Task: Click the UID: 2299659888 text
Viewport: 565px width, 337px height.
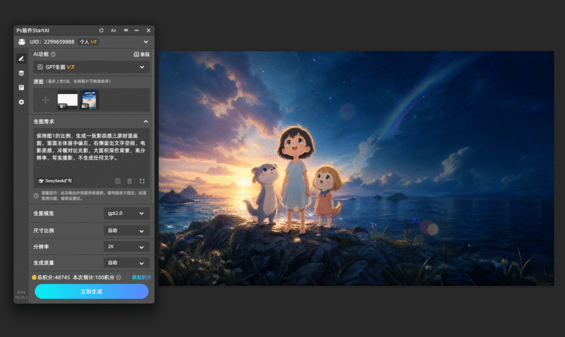Action: (x=52, y=42)
